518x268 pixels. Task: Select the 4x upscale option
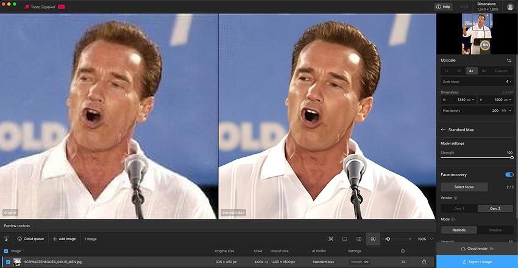[x=471, y=70]
